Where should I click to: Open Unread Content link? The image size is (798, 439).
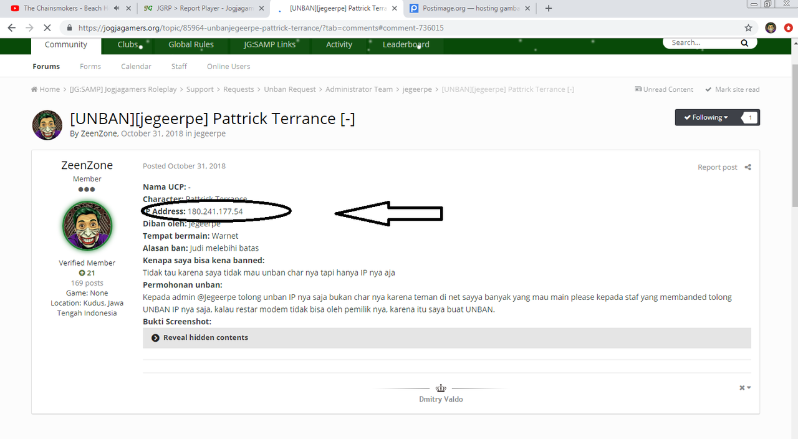click(664, 89)
